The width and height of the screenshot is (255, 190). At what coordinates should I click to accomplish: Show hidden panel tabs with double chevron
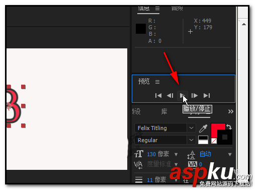tap(231, 111)
